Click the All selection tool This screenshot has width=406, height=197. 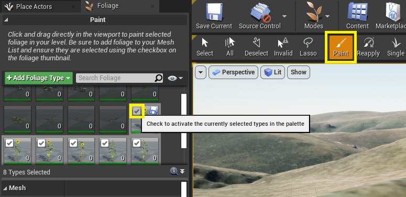pyautogui.click(x=230, y=47)
